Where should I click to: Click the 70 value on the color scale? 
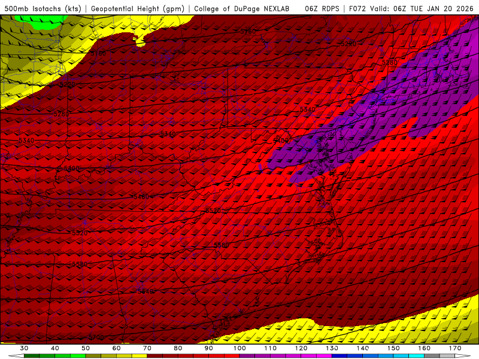click(x=147, y=348)
